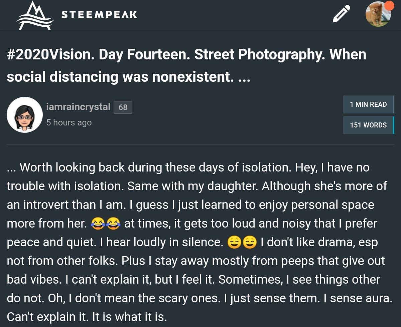Viewport: 401px width, 327px height.
Task: Click the iamraincrystal author avatar picture
Action: pyautogui.click(x=25, y=115)
